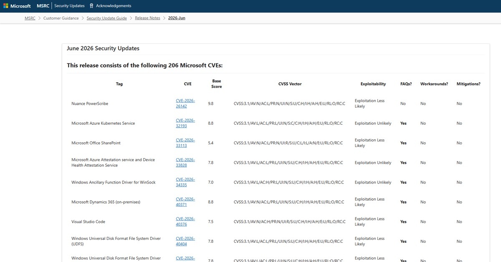
Task: Open CVE-2026-40404 link
Action: (x=185, y=241)
